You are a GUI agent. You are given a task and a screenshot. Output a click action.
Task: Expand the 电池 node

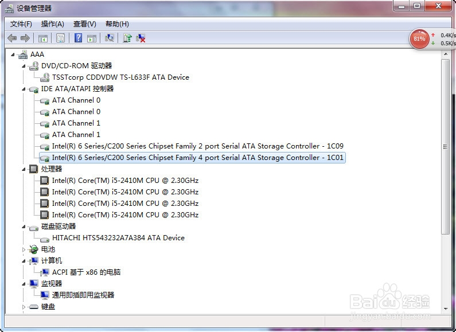(24, 249)
